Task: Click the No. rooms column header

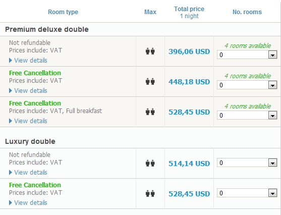Action: tap(247, 12)
